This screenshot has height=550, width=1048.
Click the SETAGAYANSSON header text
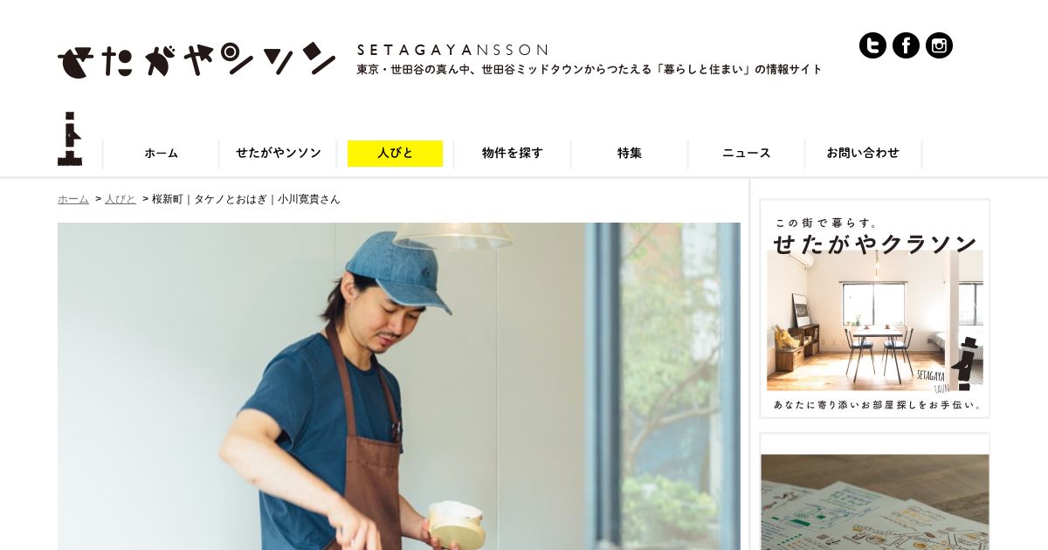[452, 51]
